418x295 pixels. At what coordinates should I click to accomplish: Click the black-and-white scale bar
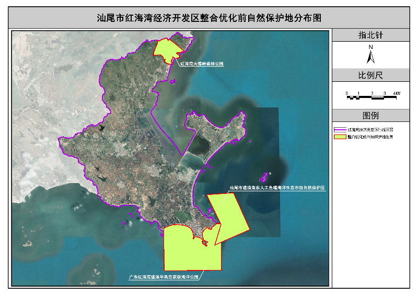point(371,97)
